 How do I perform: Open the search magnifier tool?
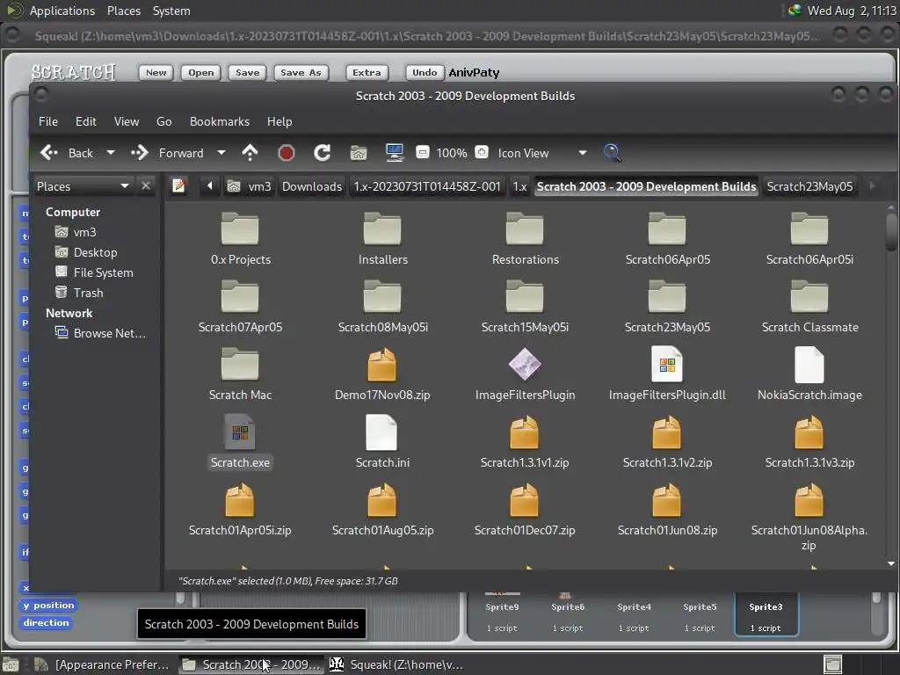(x=613, y=153)
